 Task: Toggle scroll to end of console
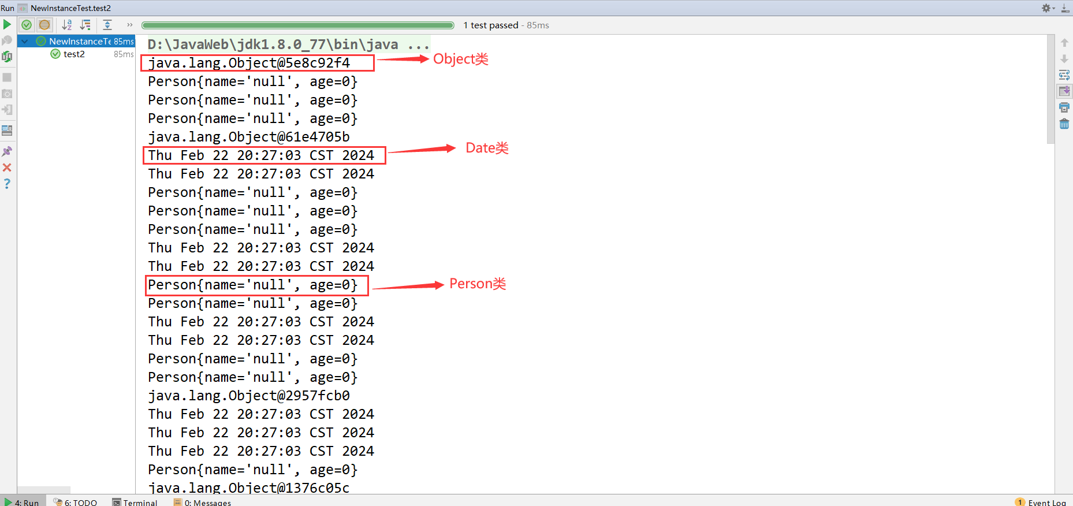point(1064,91)
